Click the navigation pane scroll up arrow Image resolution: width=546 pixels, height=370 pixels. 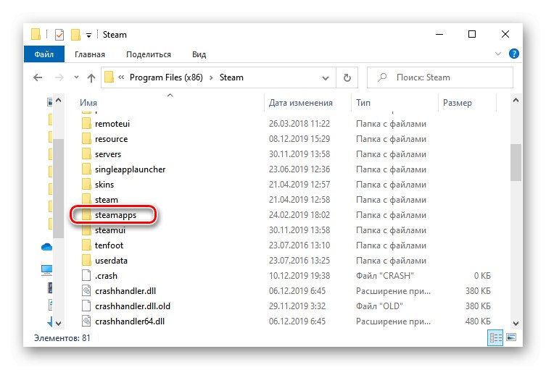59,101
